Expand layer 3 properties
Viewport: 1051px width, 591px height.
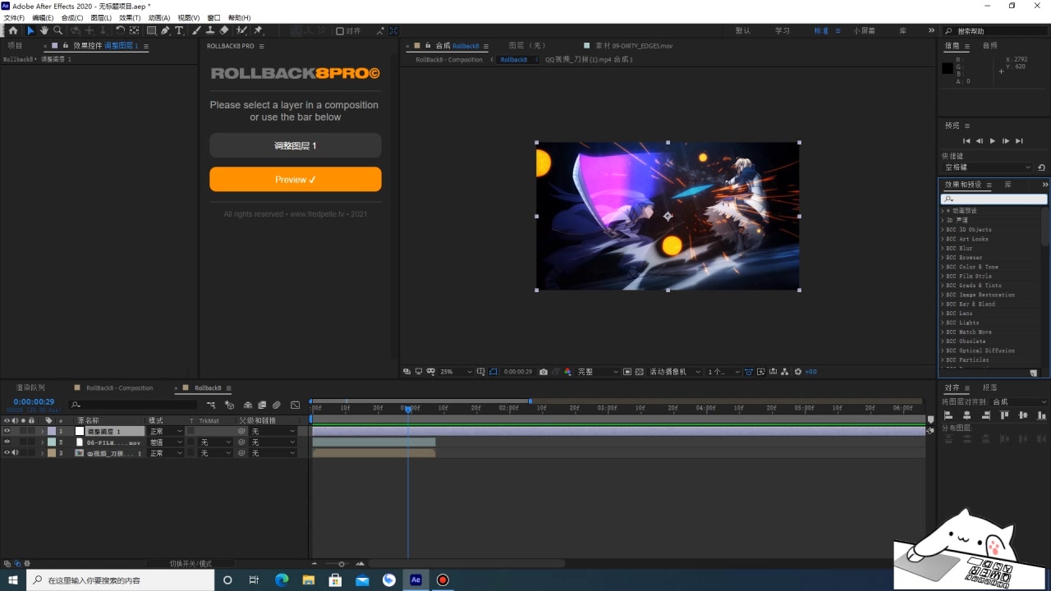point(42,452)
